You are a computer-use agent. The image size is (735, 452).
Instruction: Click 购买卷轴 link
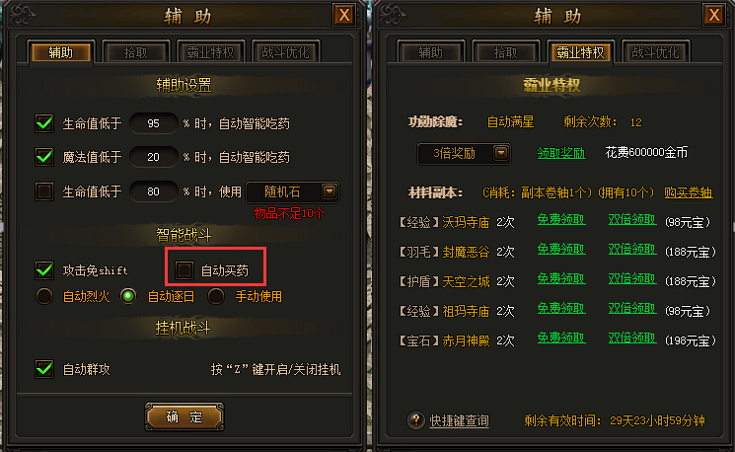[688, 192]
